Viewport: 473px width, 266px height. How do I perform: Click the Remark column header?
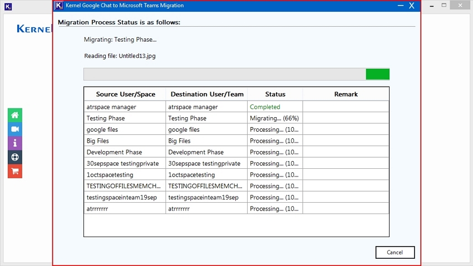(x=346, y=94)
